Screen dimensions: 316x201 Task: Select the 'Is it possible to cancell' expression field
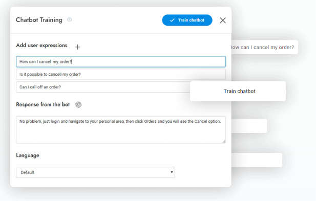pos(121,74)
